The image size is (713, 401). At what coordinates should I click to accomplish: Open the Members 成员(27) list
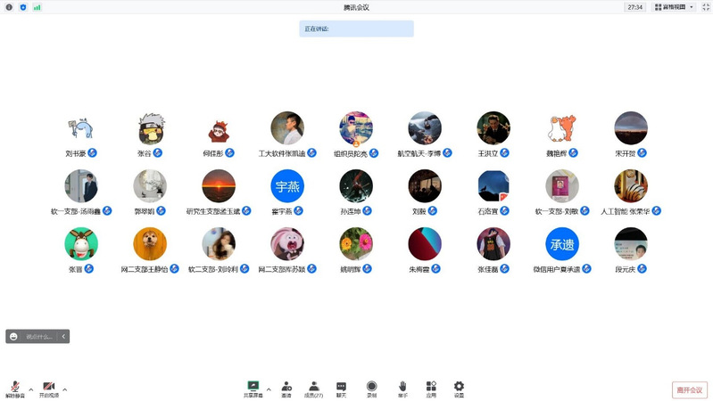click(312, 388)
